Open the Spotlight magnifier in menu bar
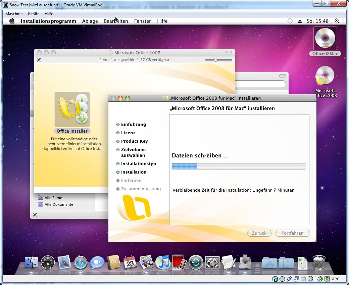 [x=337, y=21]
